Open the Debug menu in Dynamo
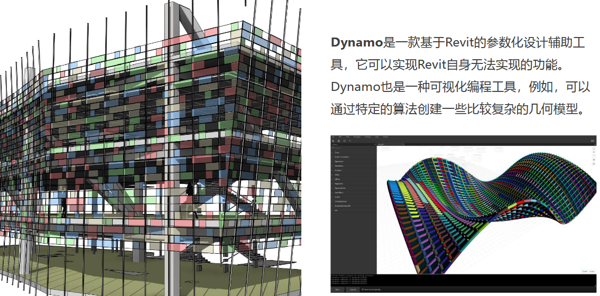600x296 pixels. point(385,136)
